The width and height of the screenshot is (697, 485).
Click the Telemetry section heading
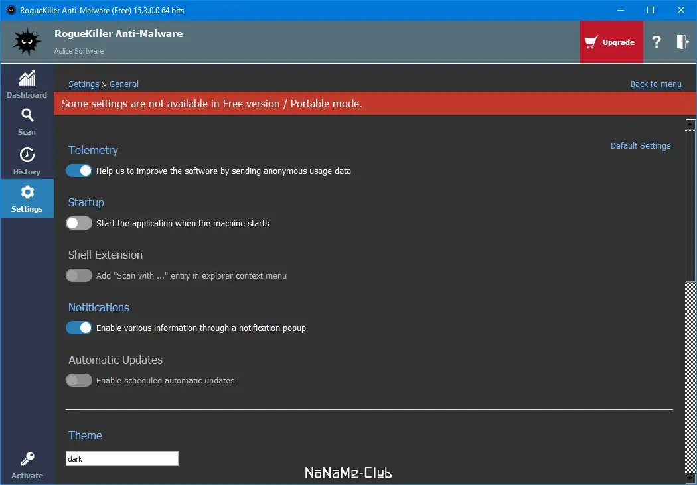[94, 150]
